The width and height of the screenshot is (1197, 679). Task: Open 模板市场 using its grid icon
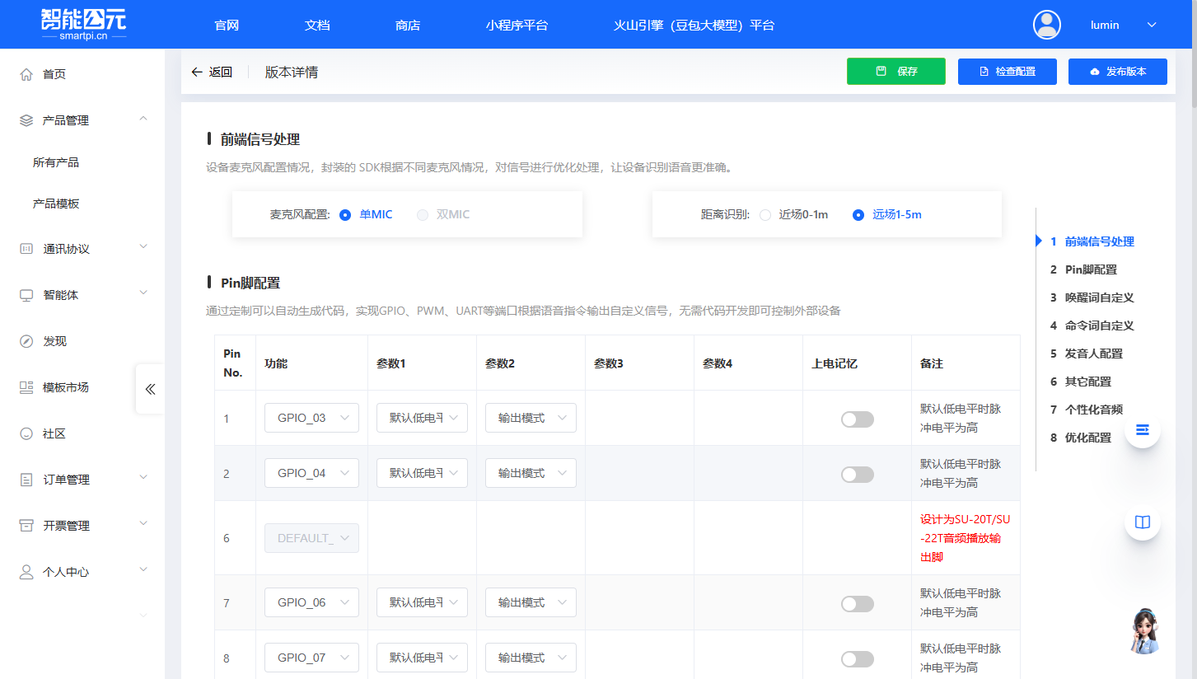coord(25,386)
